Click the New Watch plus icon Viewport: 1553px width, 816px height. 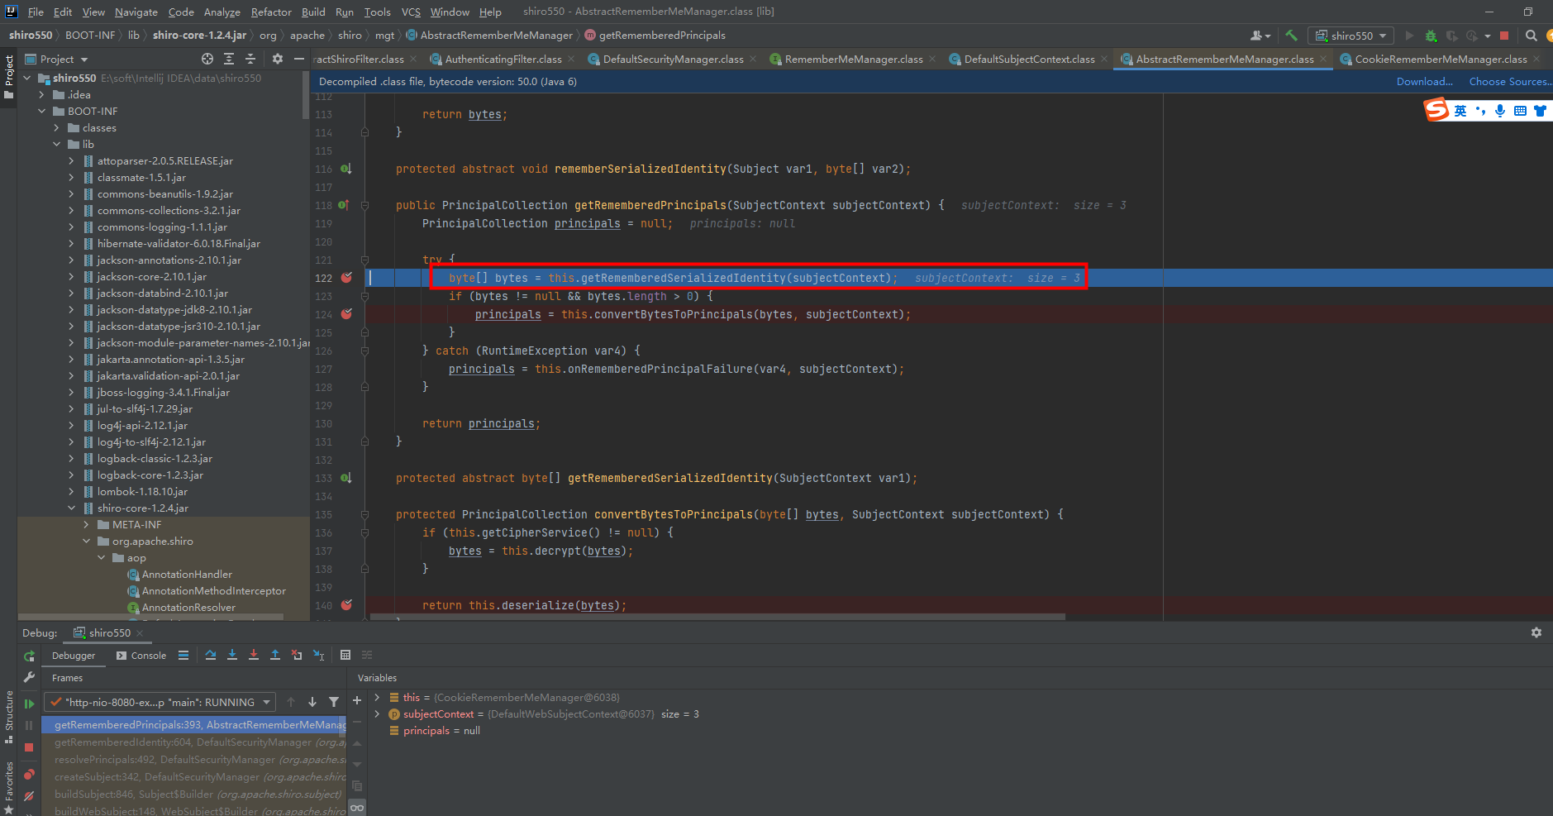point(357,700)
